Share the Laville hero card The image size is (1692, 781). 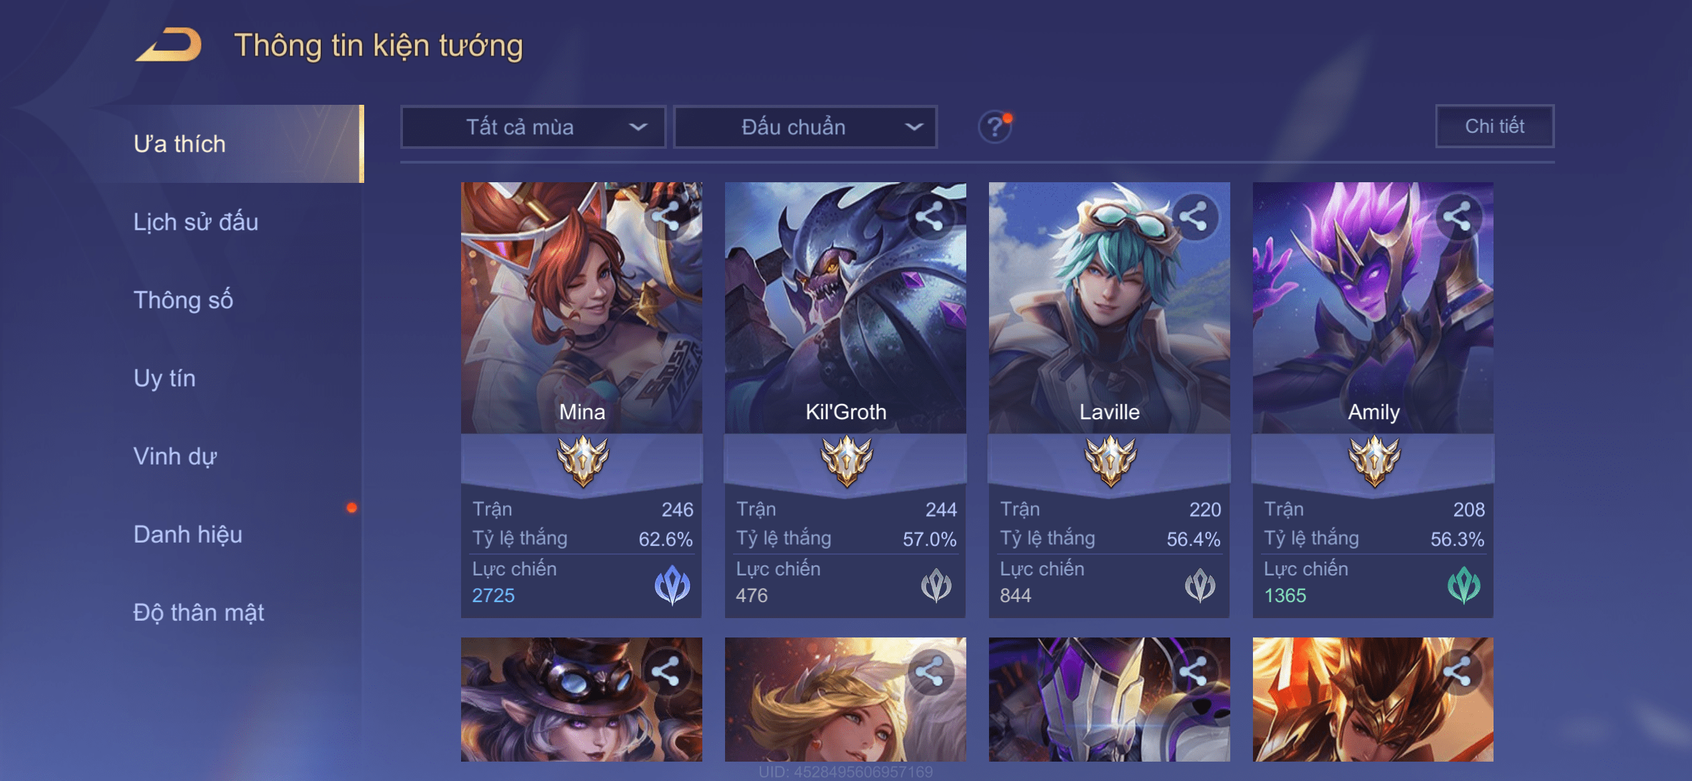coord(1193,216)
